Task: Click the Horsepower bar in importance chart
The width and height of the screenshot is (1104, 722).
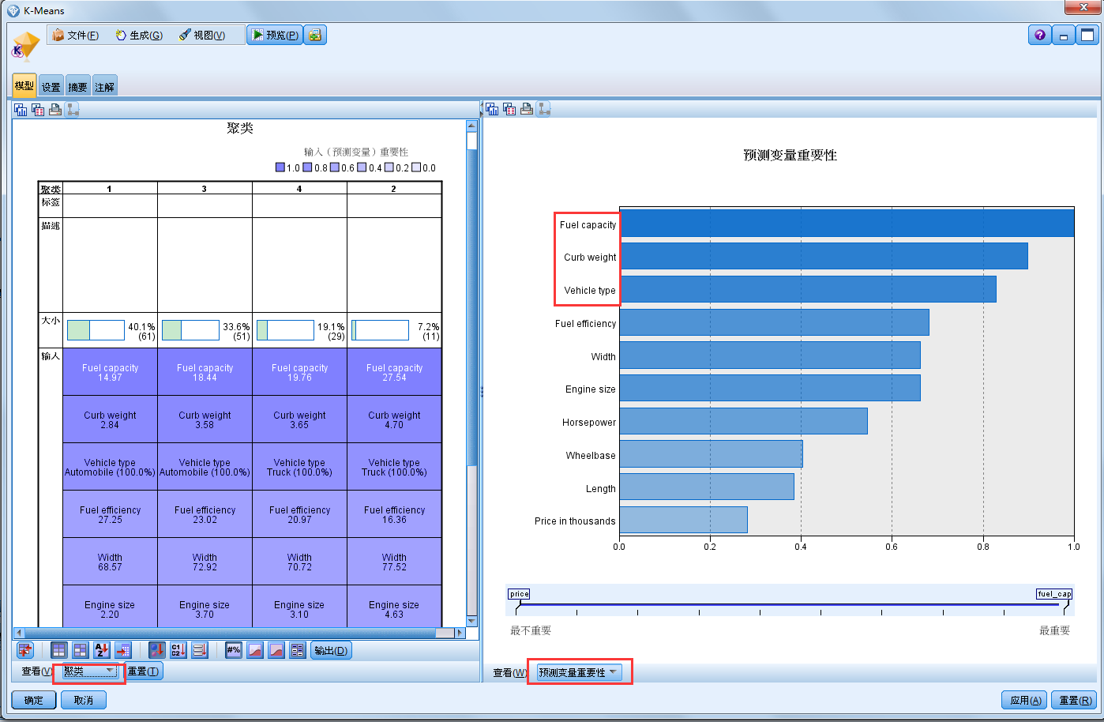Action: click(x=743, y=421)
